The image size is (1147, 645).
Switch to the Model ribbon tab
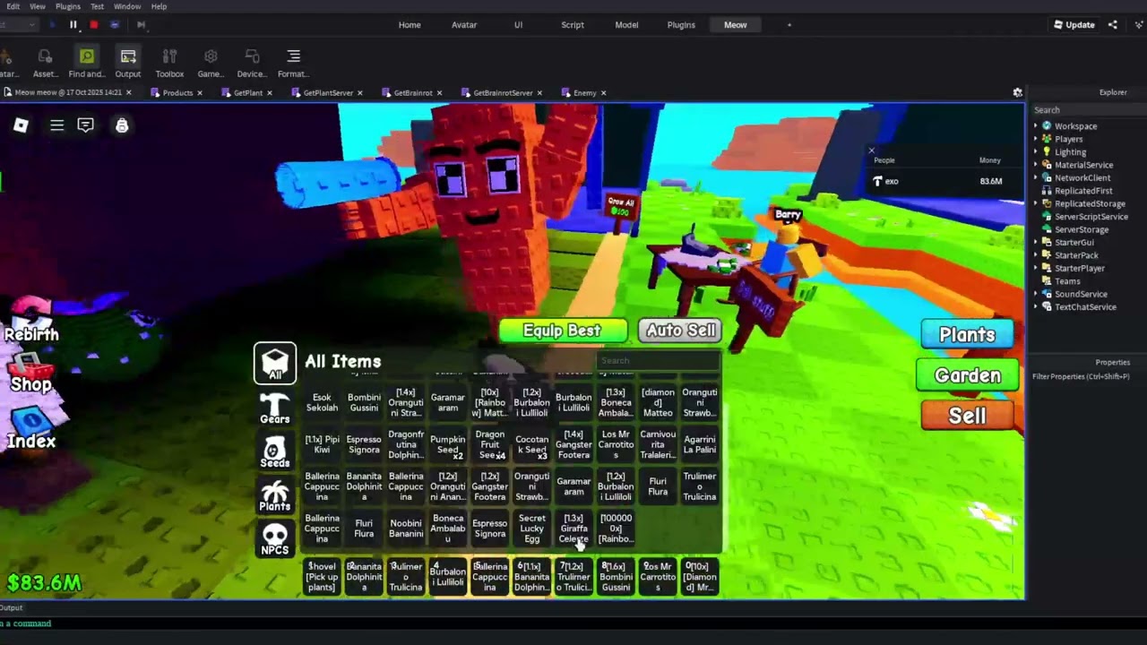point(626,25)
